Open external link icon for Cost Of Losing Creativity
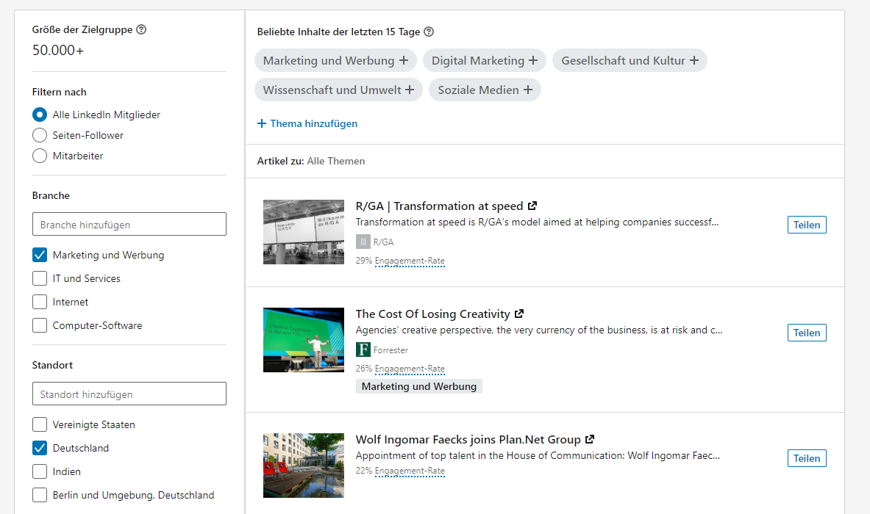Screen dimensions: 870x514 coord(519,314)
